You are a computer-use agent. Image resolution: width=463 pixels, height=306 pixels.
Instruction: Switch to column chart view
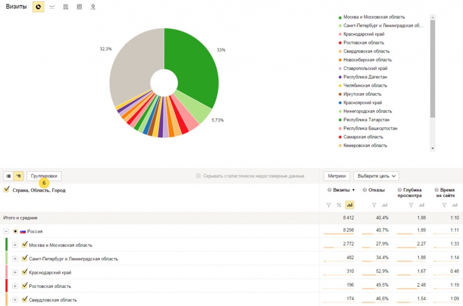click(79, 7)
